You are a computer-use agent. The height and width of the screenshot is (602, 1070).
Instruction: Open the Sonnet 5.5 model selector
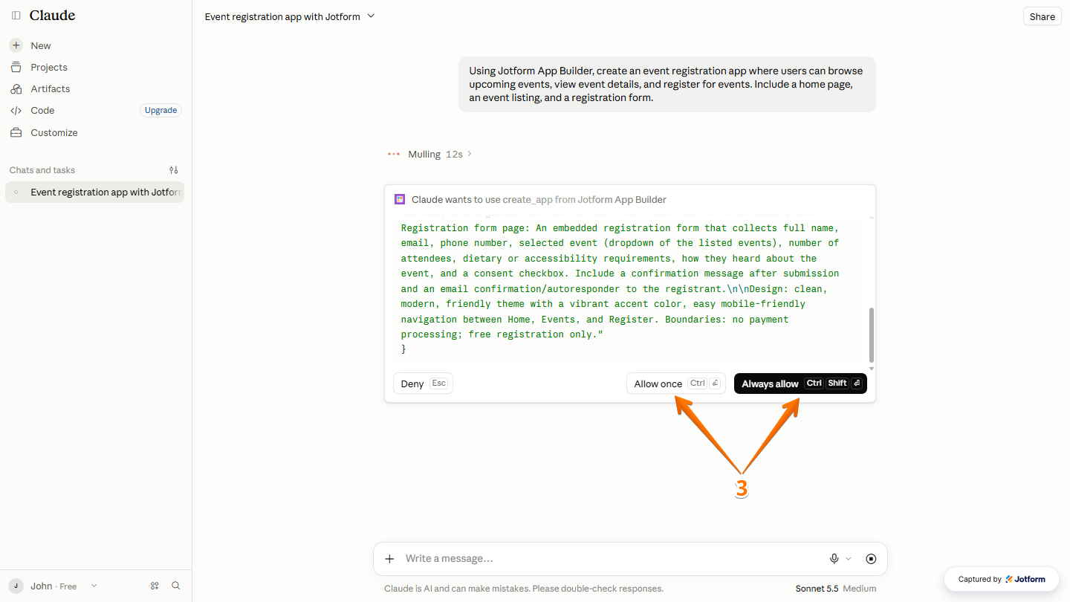pyautogui.click(x=836, y=589)
